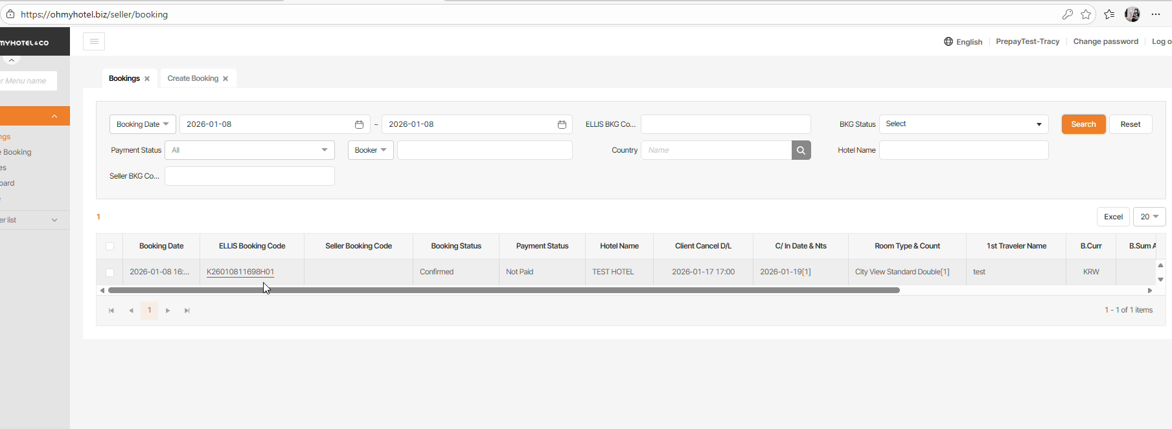Open browser settings ellipsis menu
Image resolution: width=1172 pixels, height=429 pixels.
[x=1156, y=14]
